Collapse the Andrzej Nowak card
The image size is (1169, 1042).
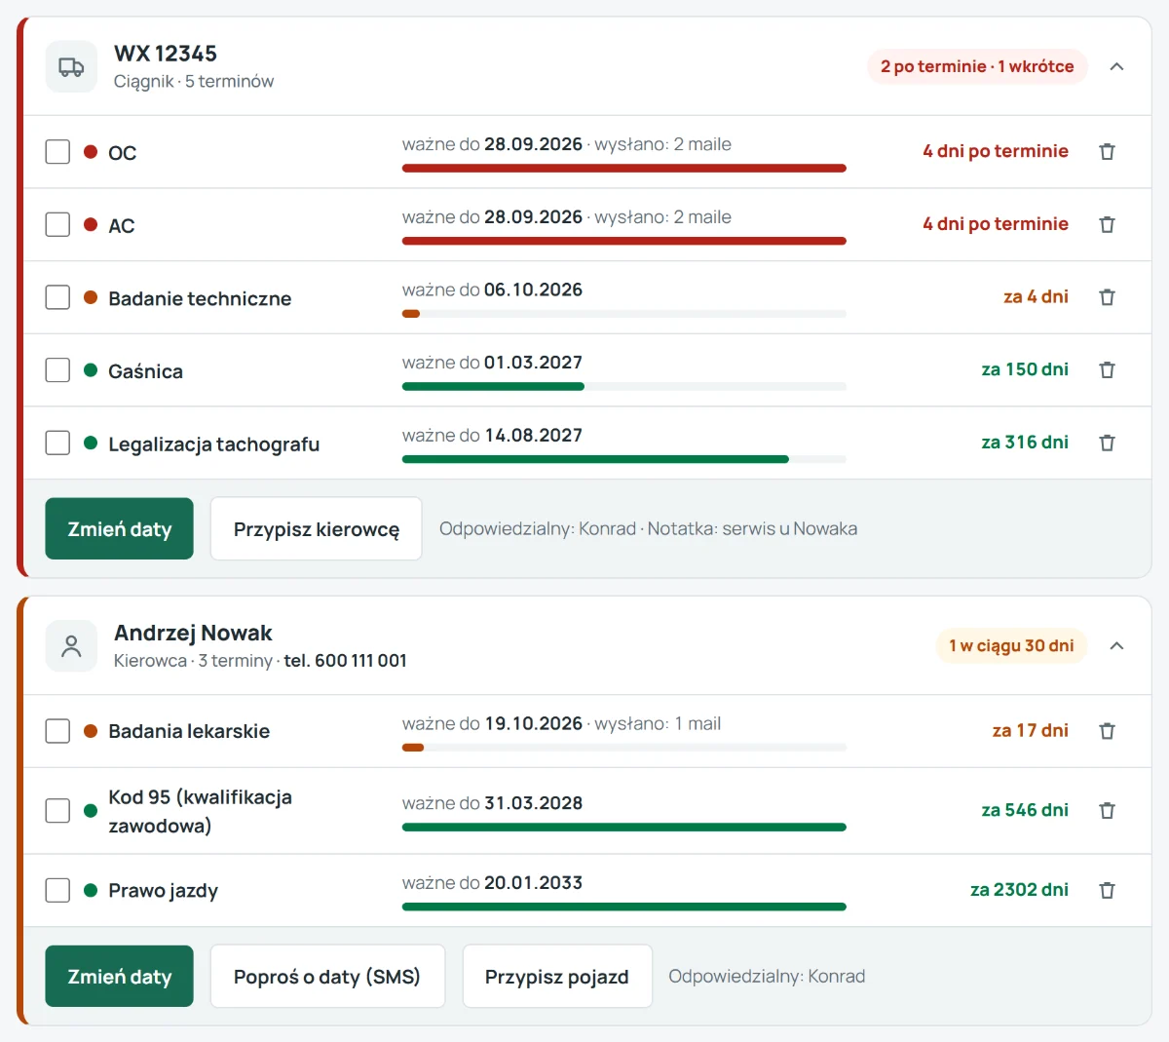[1117, 645]
